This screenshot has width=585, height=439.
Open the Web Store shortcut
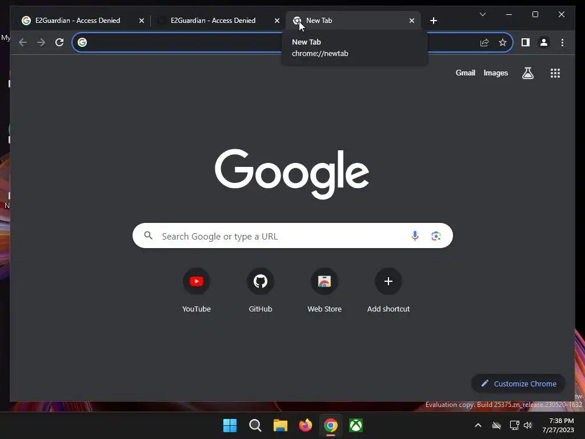click(324, 291)
